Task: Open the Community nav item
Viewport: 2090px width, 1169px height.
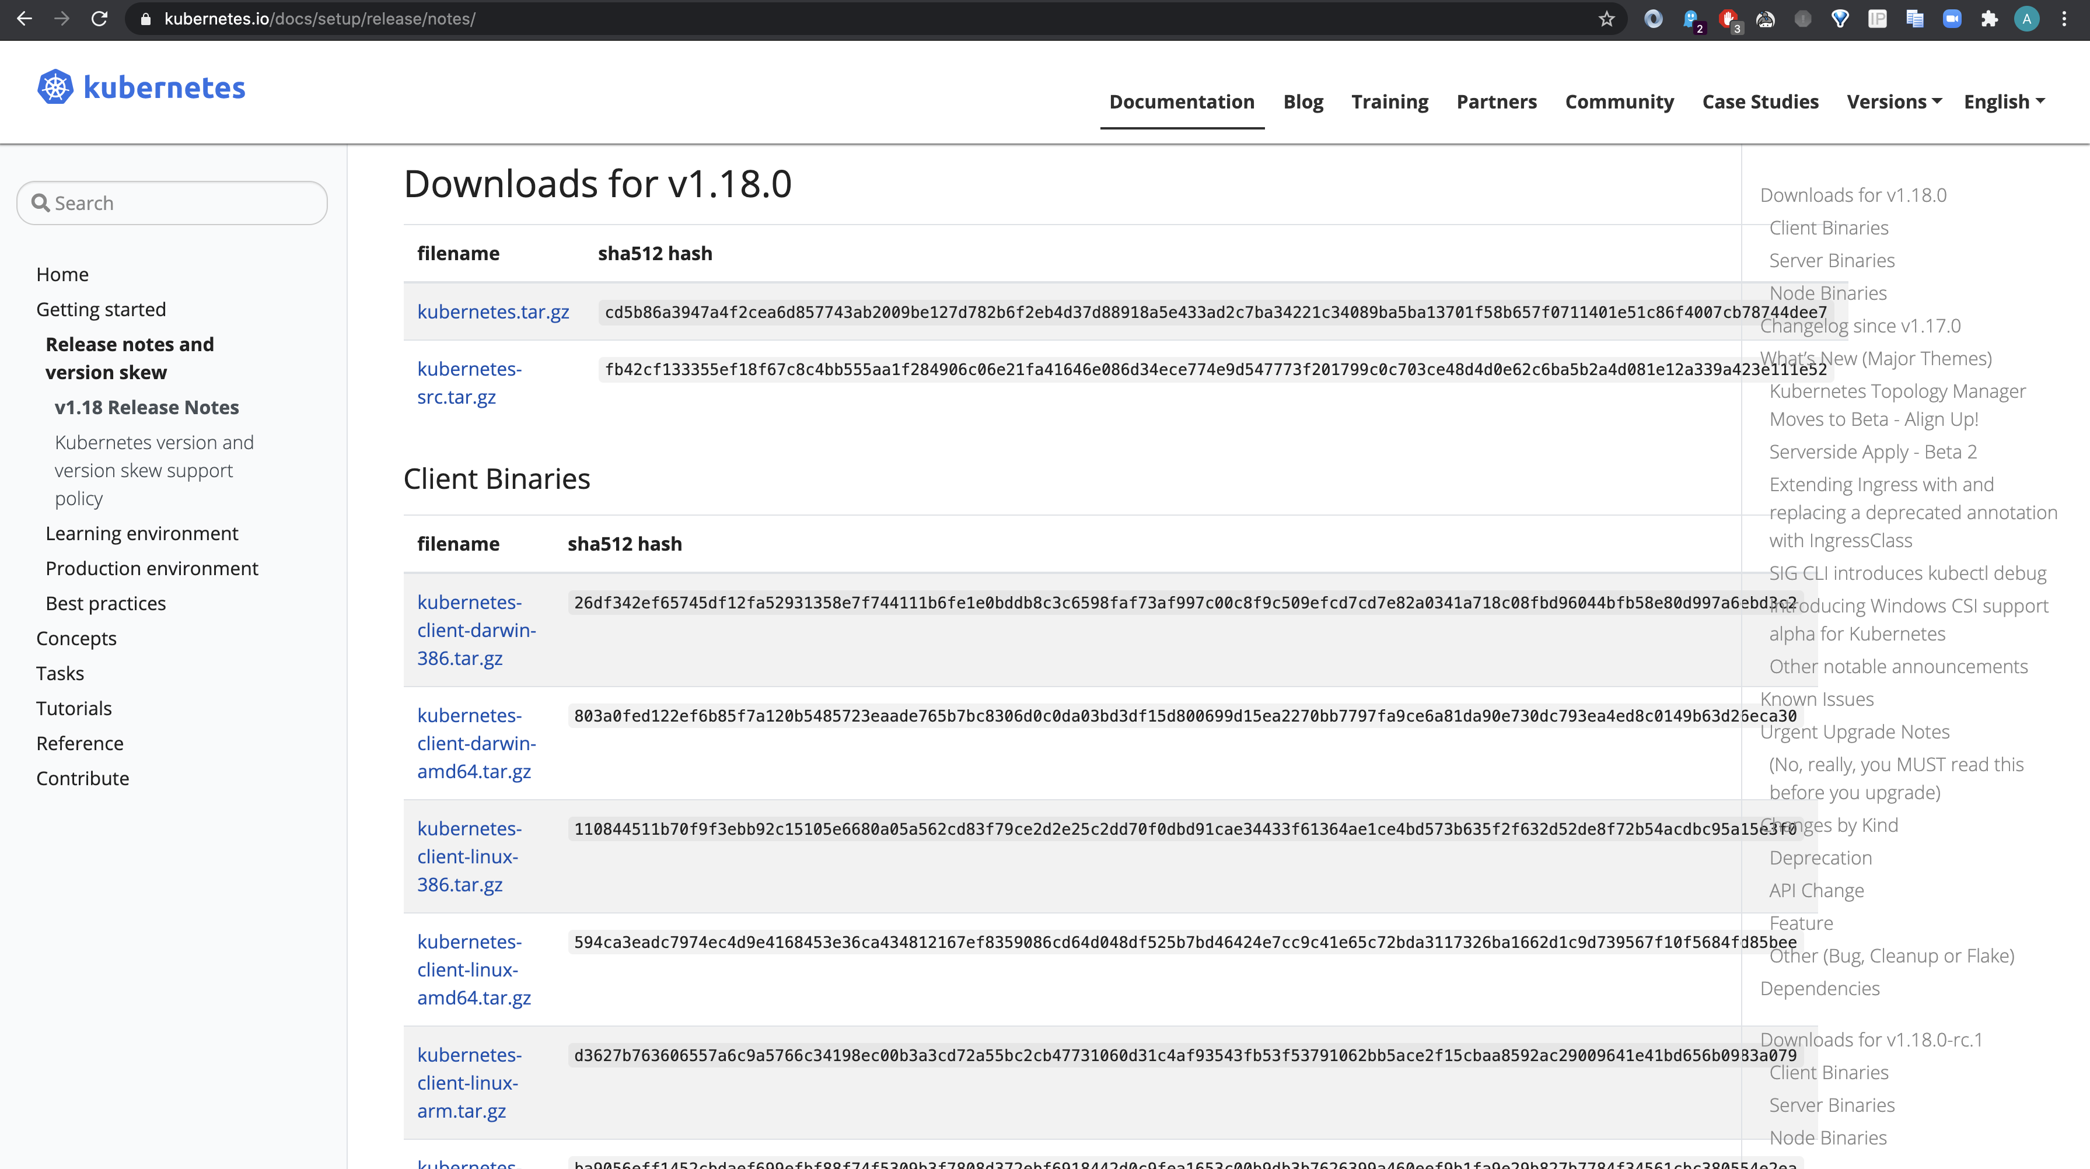Action: pos(1619,101)
